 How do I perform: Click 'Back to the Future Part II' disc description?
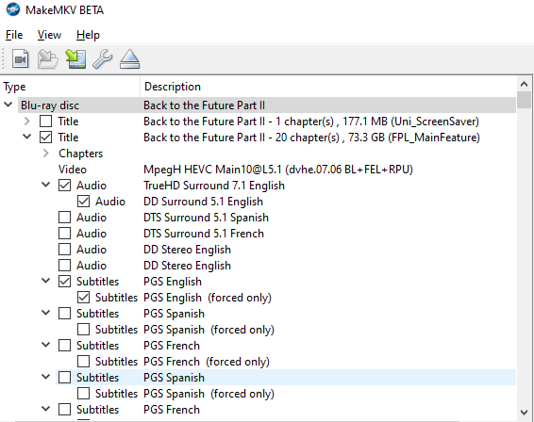tap(204, 105)
